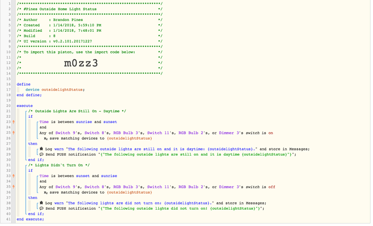
Task: Open 'Send PUSH notification' on line 29
Action: [71, 155]
